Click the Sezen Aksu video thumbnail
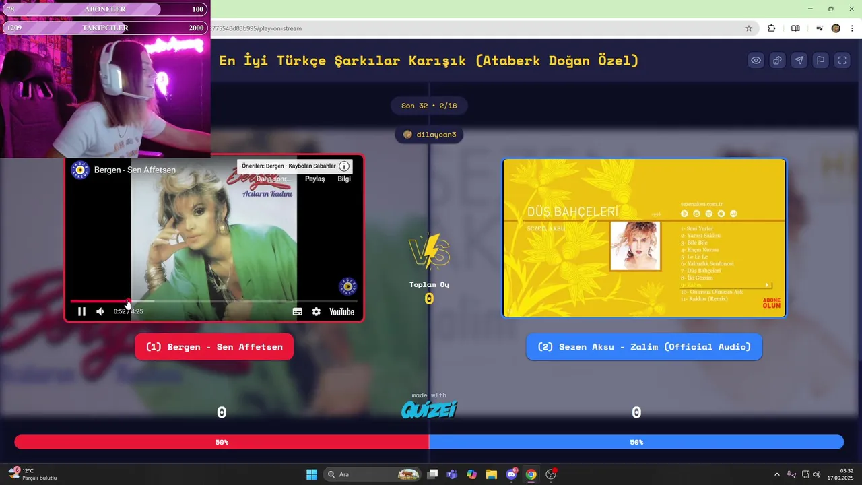The image size is (862, 485). [644, 238]
